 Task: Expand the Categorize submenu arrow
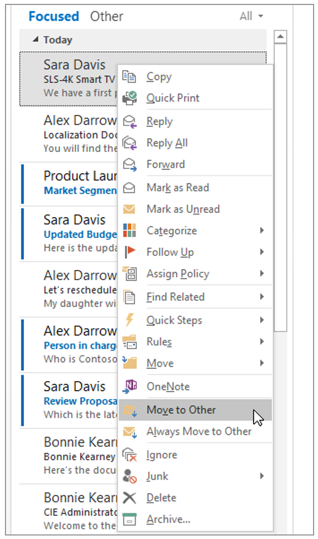click(262, 230)
